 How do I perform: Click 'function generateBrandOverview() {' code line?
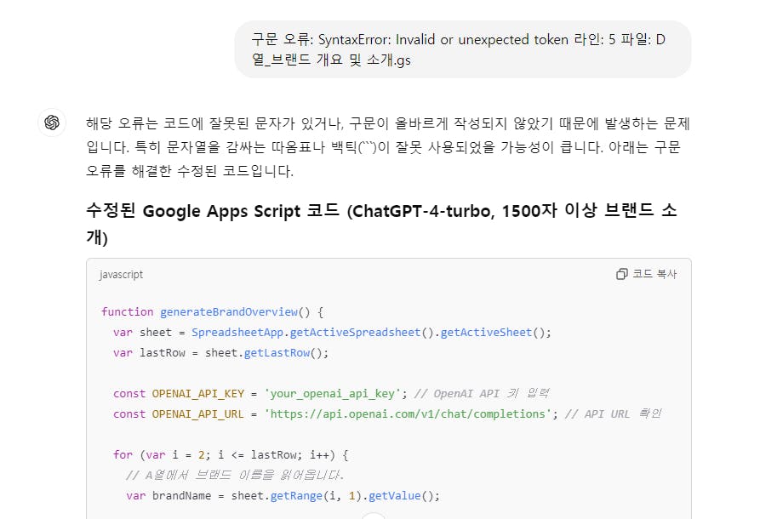[212, 311]
